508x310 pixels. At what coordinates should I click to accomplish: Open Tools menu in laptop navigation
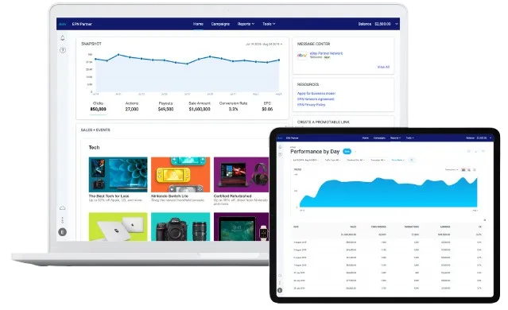pos(269,24)
